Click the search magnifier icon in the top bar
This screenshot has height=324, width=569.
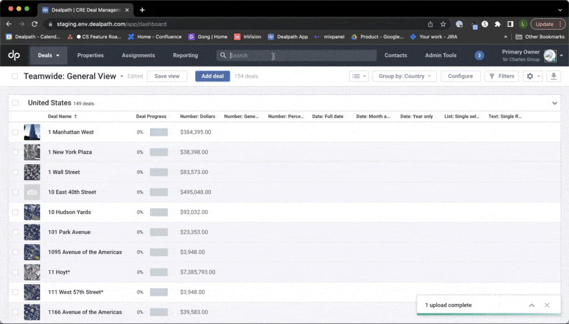pyautogui.click(x=223, y=55)
